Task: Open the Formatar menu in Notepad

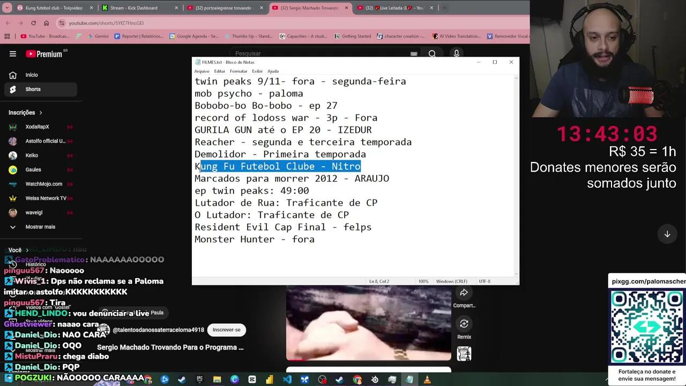Action: [238, 71]
